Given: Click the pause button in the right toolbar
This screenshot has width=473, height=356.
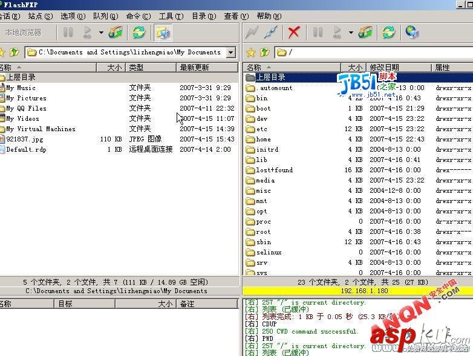Looking at the screenshot, I should click(x=318, y=32).
